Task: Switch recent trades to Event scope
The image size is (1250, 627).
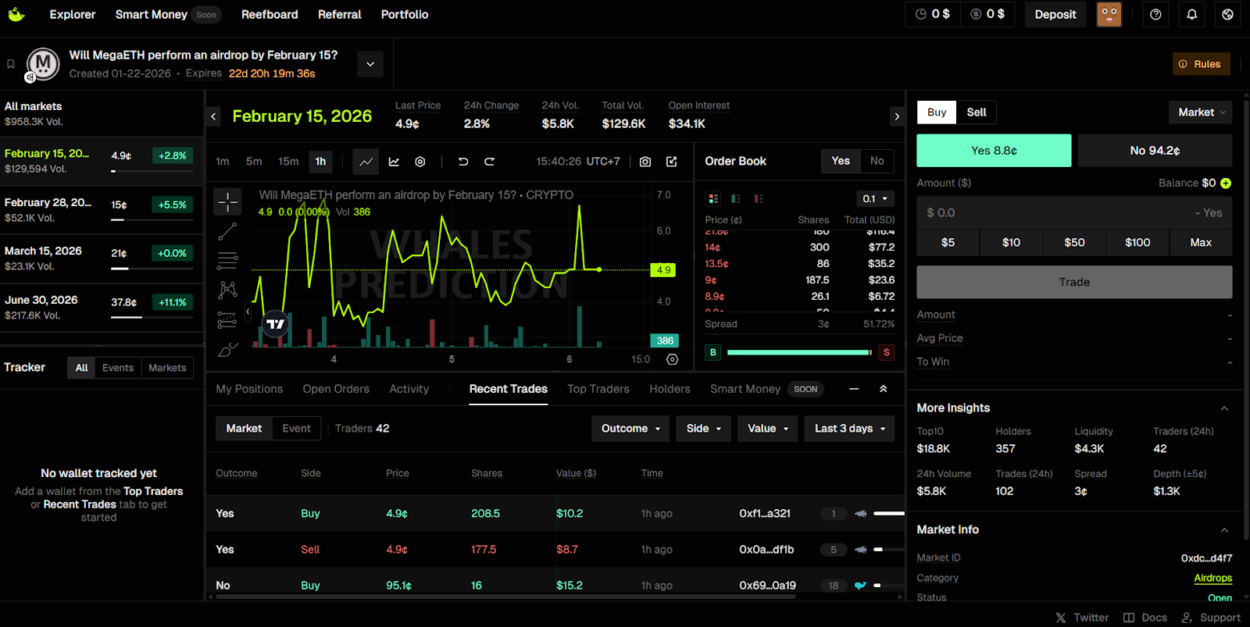Action: 296,429
